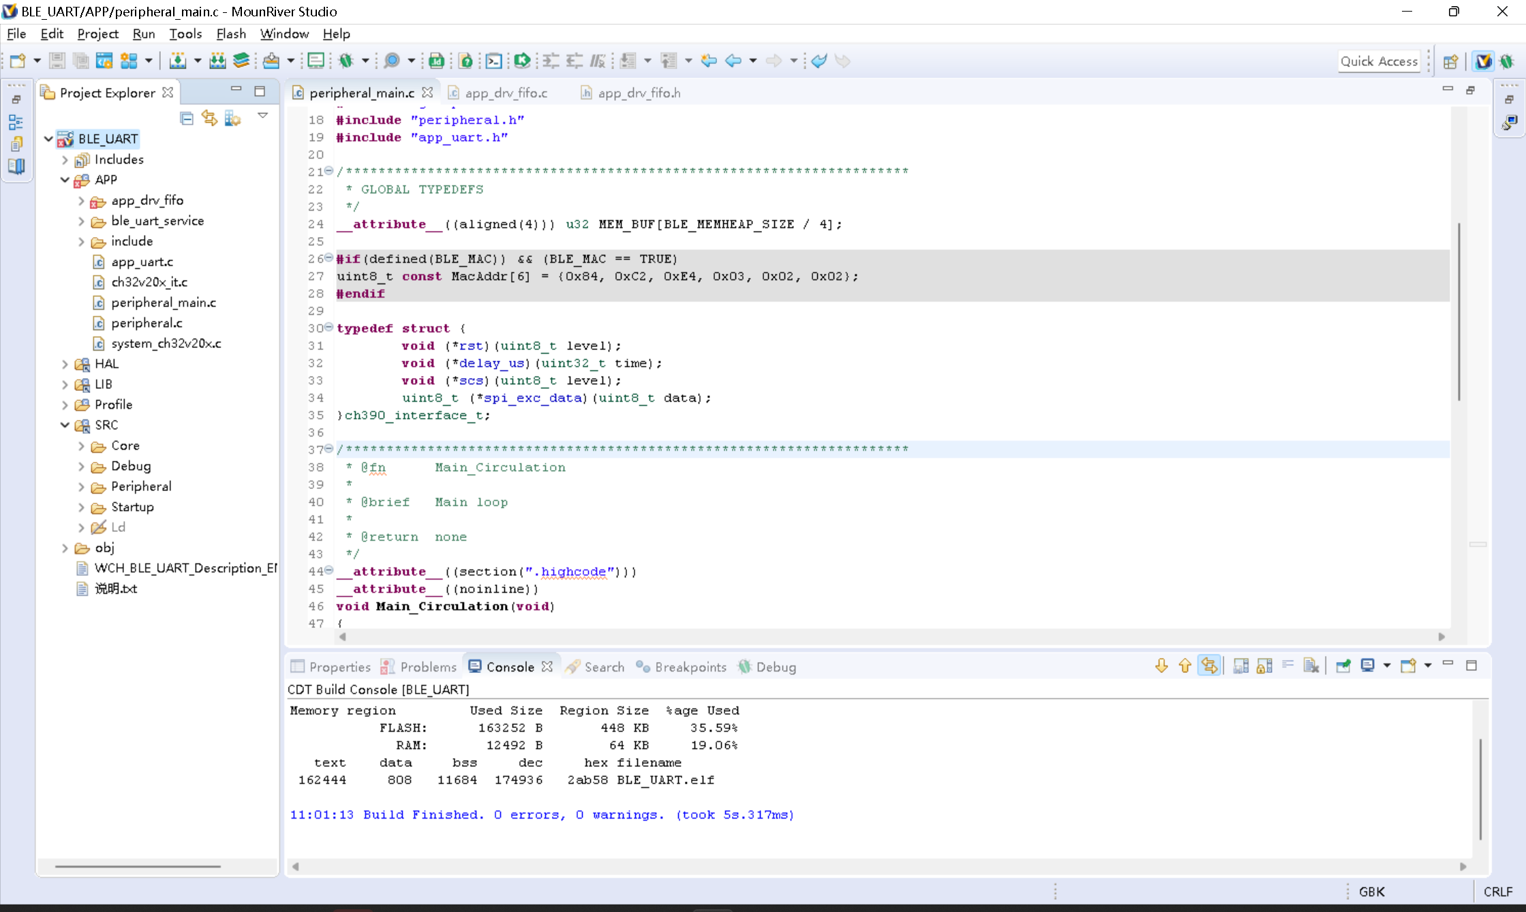
Task: Open the Display Selected Console dropdown arrow
Action: 1387,666
